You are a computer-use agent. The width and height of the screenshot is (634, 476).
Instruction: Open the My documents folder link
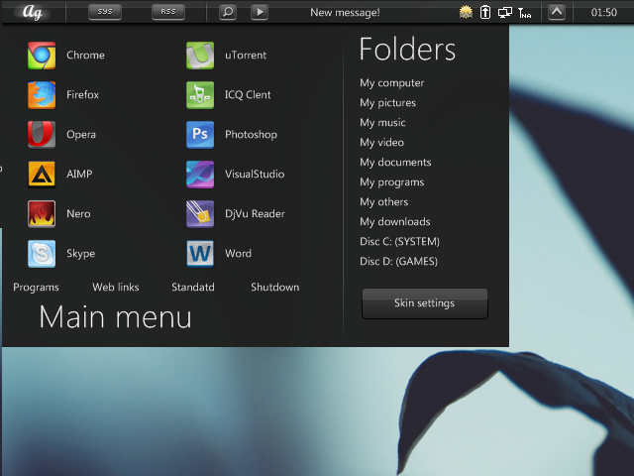[x=395, y=163]
